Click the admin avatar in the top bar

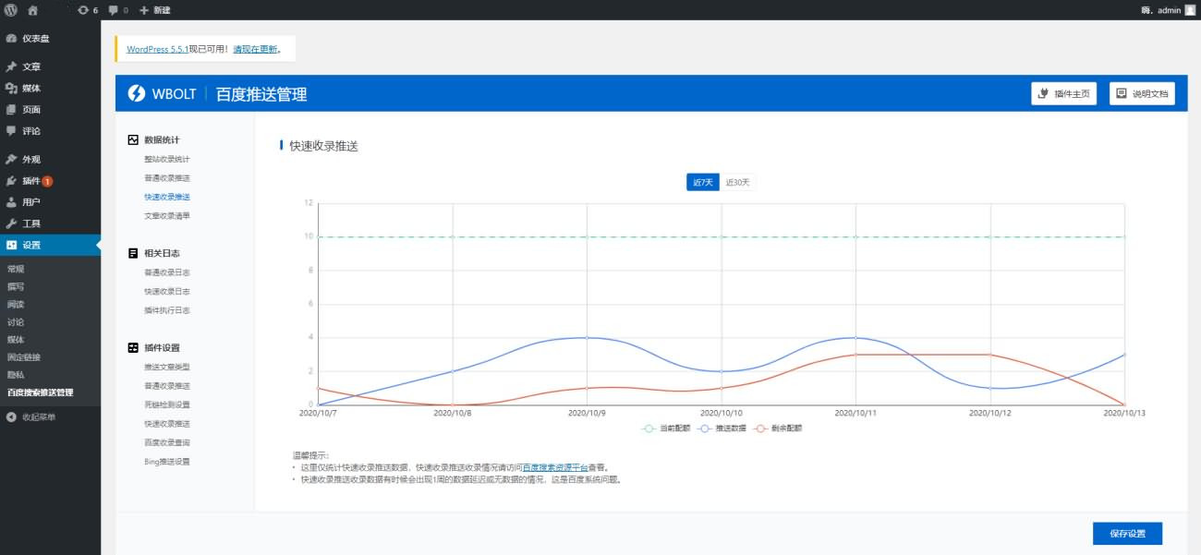click(x=1190, y=10)
